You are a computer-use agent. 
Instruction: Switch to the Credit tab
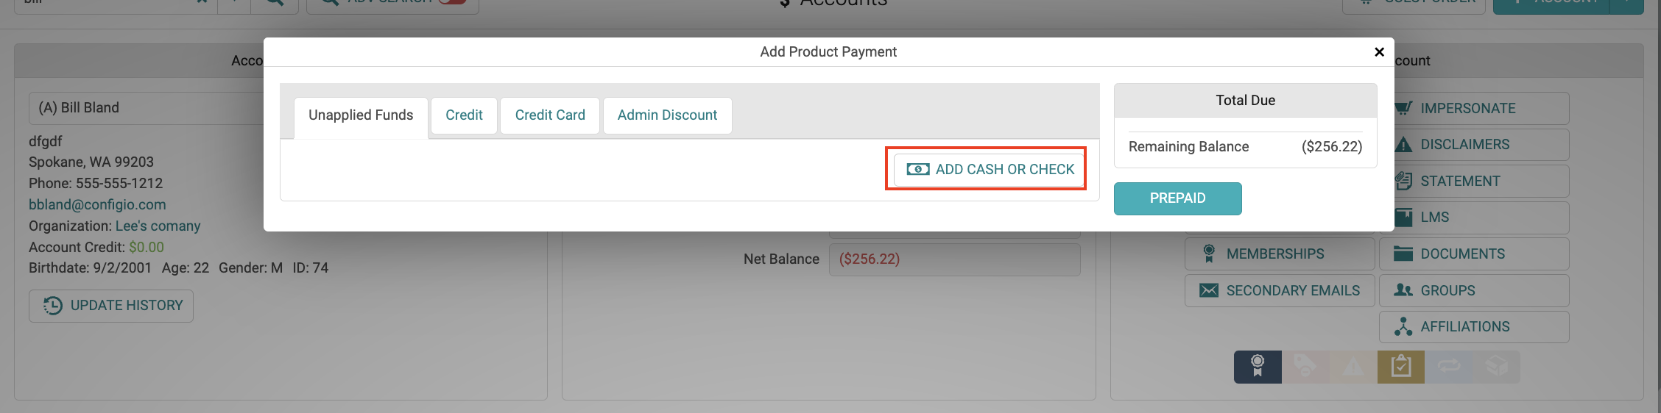click(464, 115)
